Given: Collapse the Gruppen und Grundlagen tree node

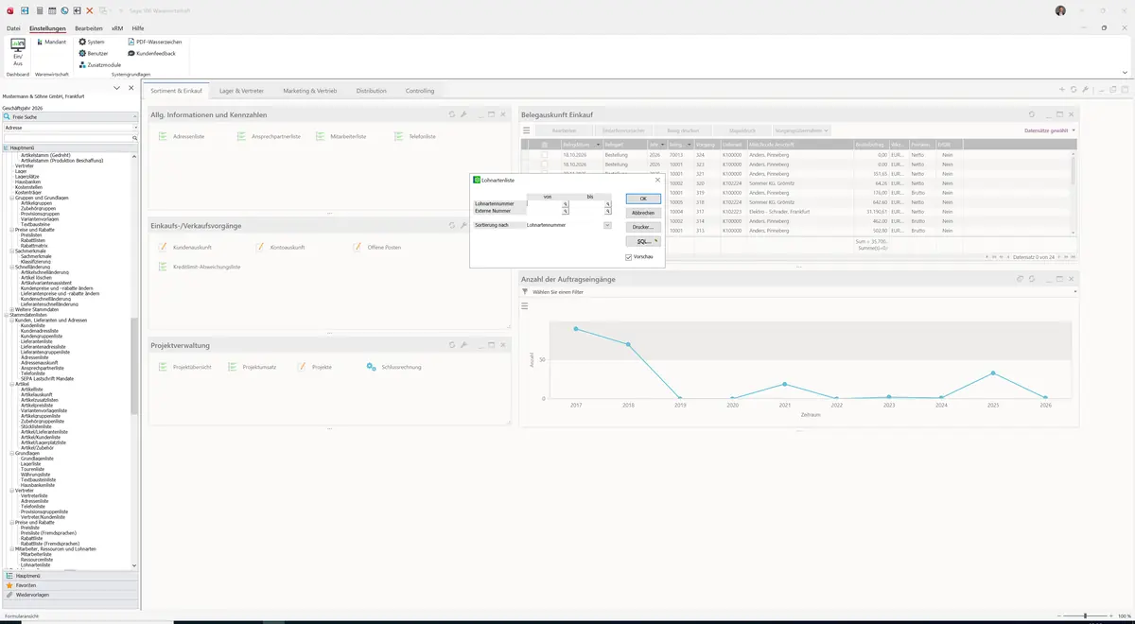Looking at the screenshot, I should (11, 198).
